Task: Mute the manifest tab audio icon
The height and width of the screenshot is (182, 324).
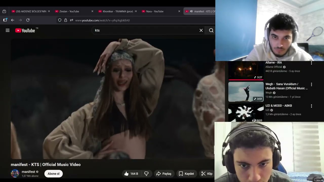Action: tap(191, 11)
